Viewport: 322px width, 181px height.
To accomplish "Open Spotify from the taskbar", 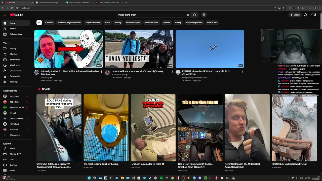I will click(161, 178).
